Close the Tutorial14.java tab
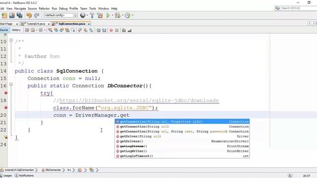 pos(49,24)
